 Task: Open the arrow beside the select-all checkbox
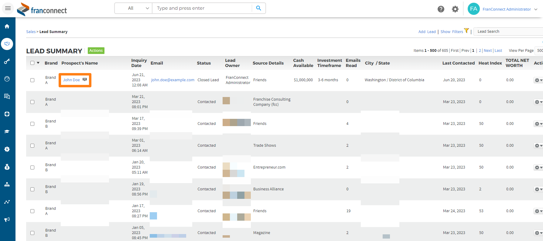click(x=38, y=63)
